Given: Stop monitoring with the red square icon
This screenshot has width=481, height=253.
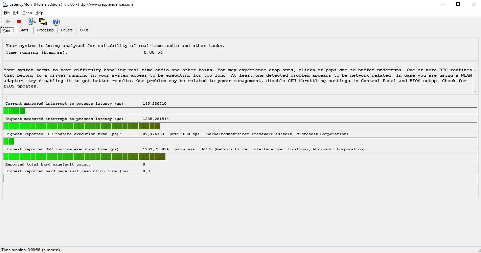Looking at the screenshot, I should pos(19,22).
